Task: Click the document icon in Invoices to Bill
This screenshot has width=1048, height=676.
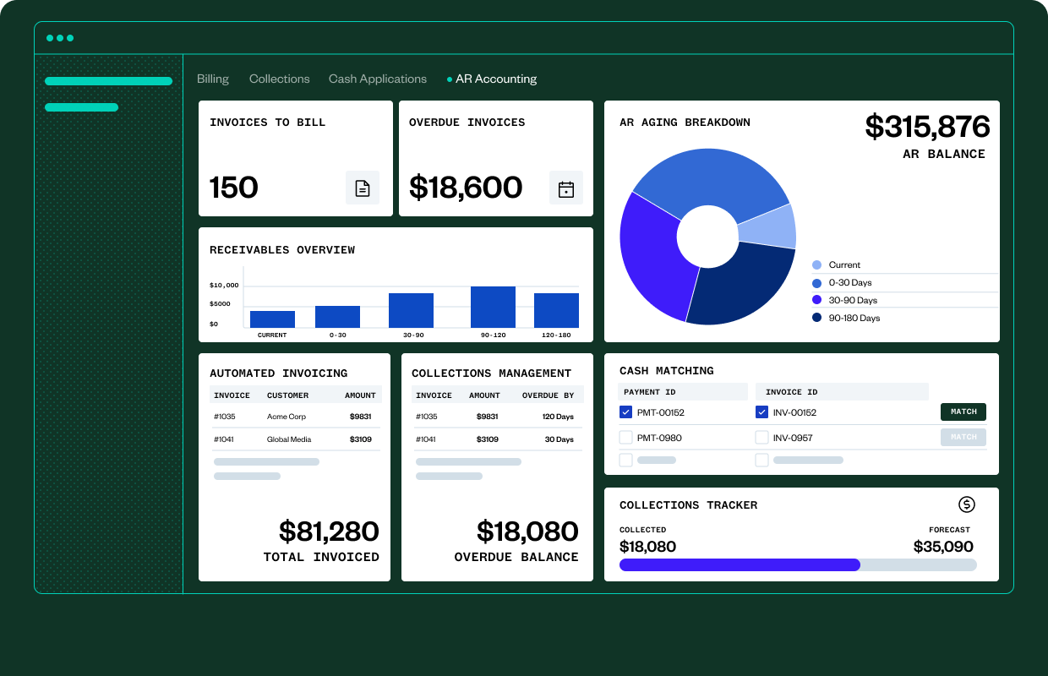Action: coord(363,188)
